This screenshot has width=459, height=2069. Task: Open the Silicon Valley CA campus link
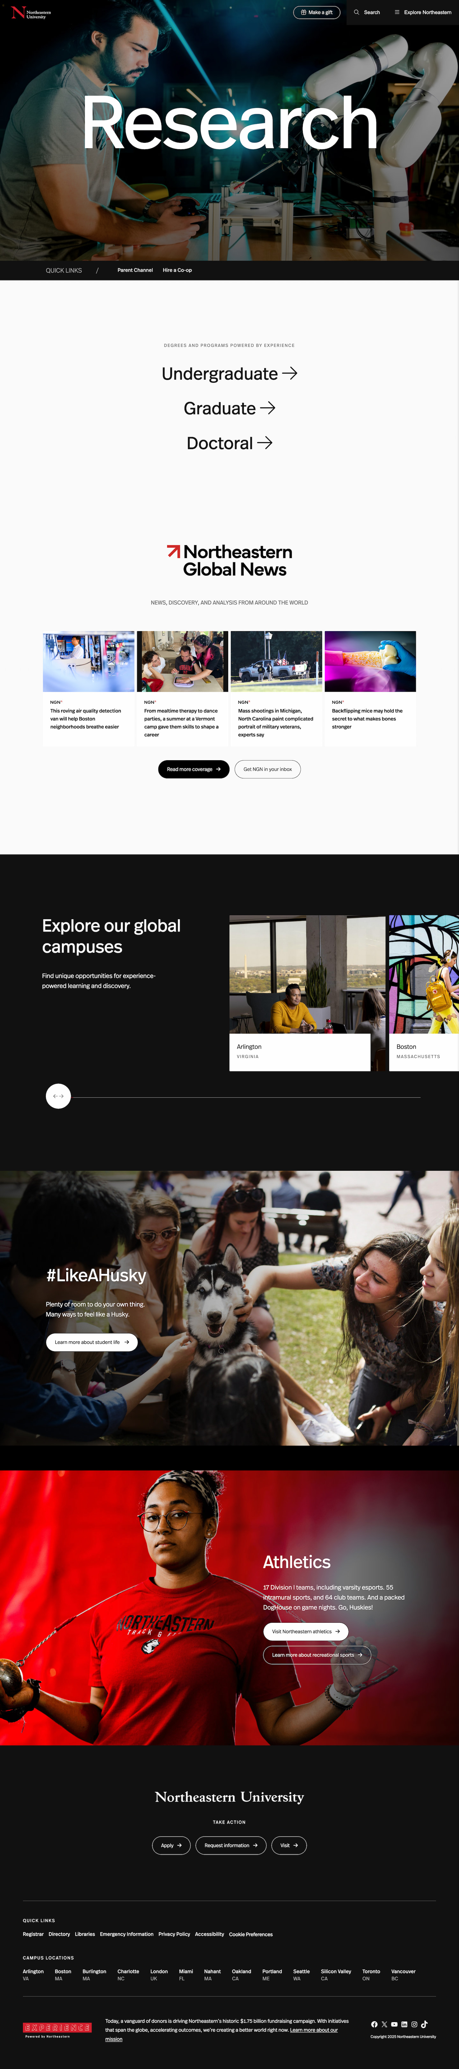pyautogui.click(x=336, y=1974)
